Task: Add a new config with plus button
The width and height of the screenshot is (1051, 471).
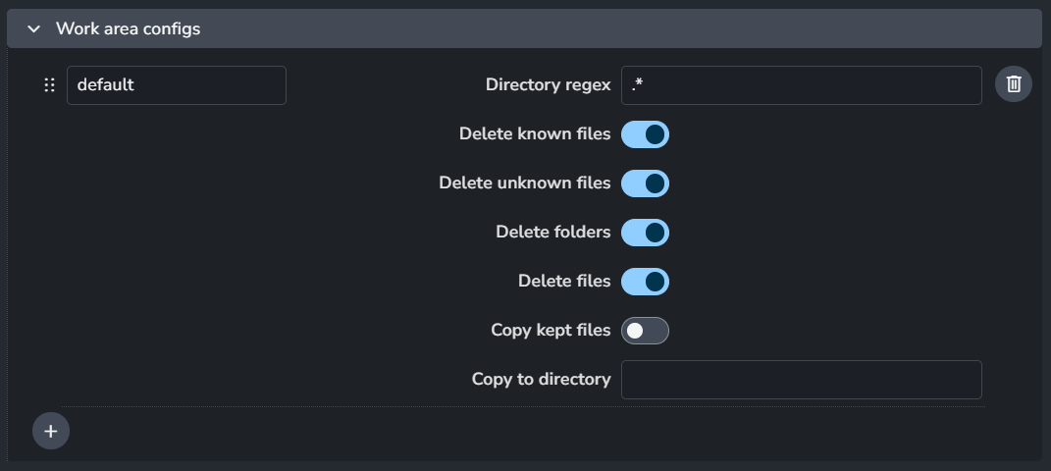Action: point(51,431)
